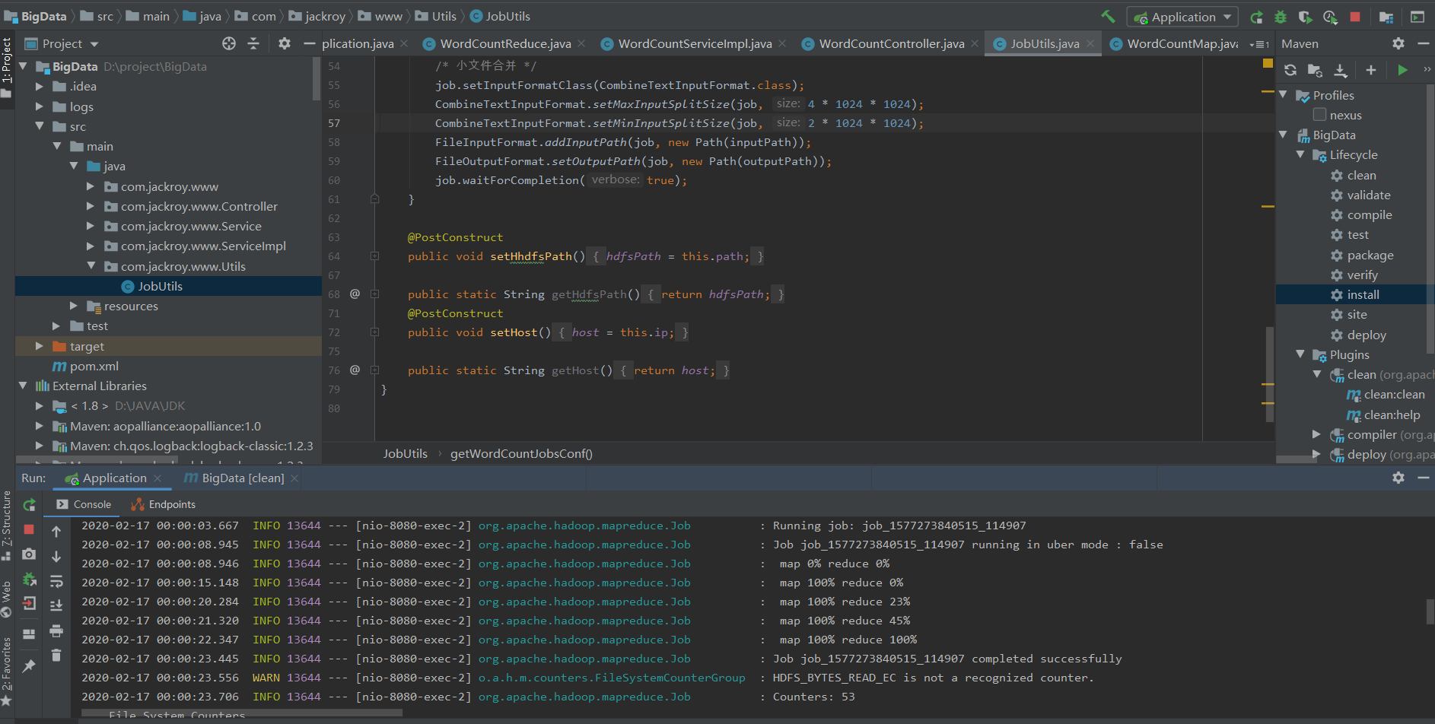Open the Favorites tool window tab
This screenshot has width=1435, height=724.
7,671
